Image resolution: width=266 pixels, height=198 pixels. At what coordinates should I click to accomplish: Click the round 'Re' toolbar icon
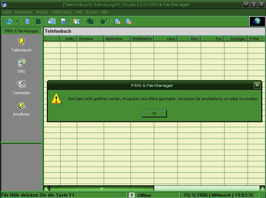click(9, 21)
